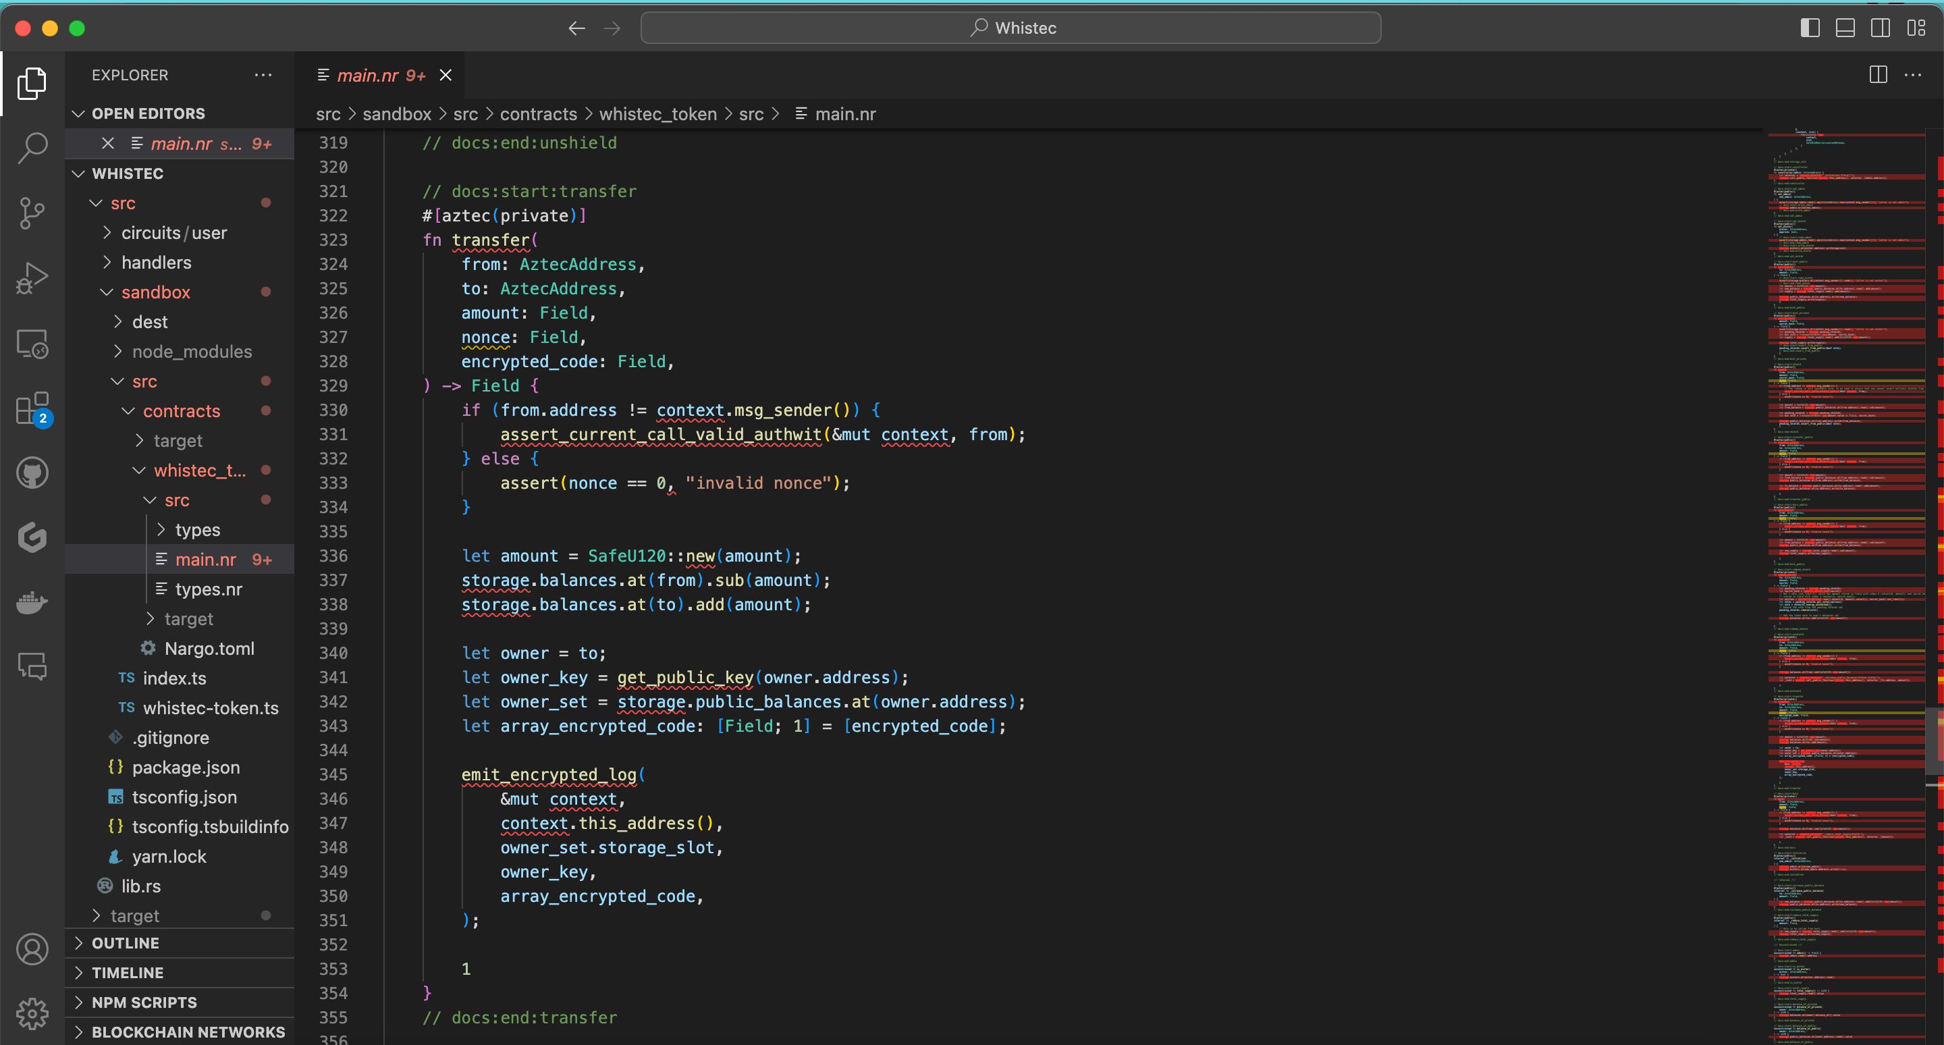Viewport: 1944px width, 1045px height.
Task: Collapse the WHISTEC workspace section
Action: point(180,173)
